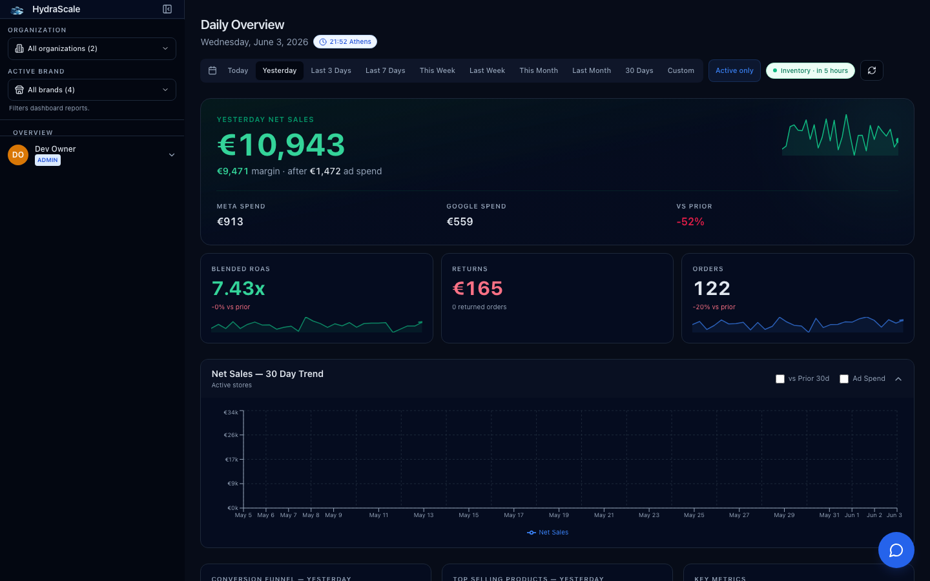Image resolution: width=930 pixels, height=581 pixels.
Task: Enable the vs Prior 30d checkbox
Action: pos(780,379)
